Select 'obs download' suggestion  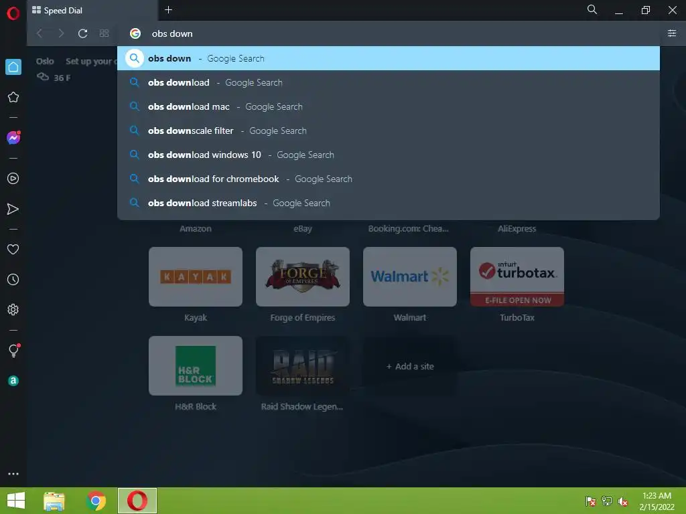(389, 82)
